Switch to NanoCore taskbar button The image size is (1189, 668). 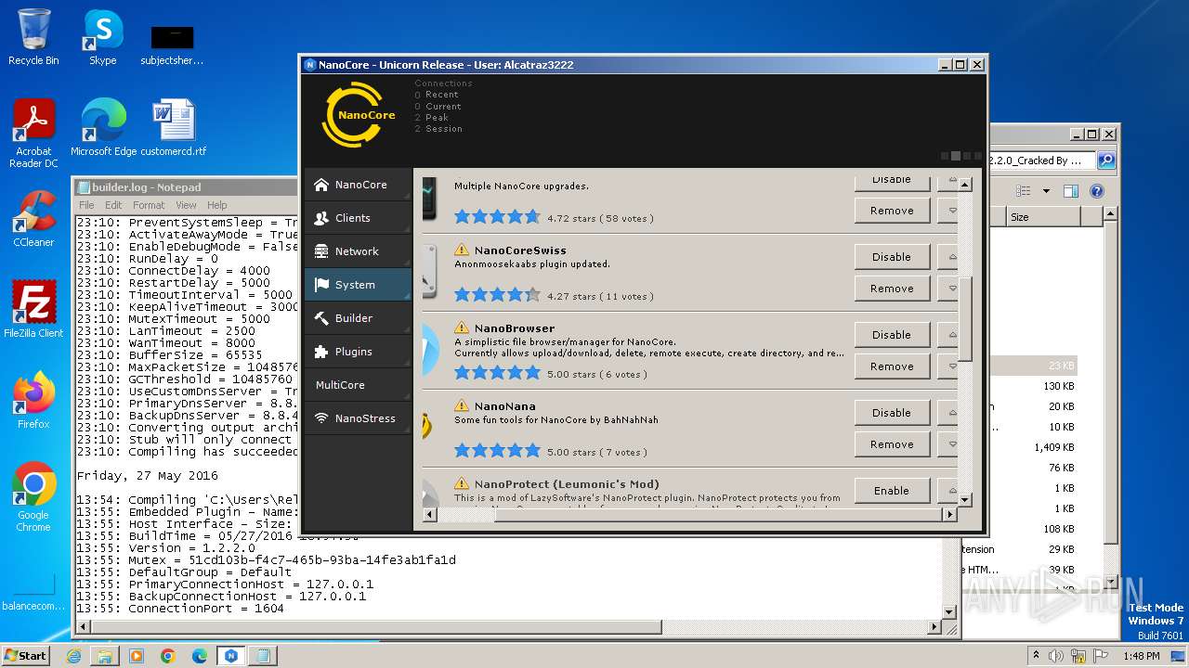point(230,656)
